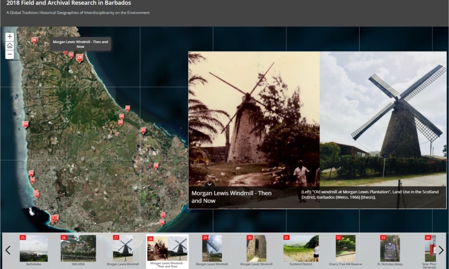Select the St. Nicholas Abbey thumbnail
The image size is (449, 269).
coord(390,249)
